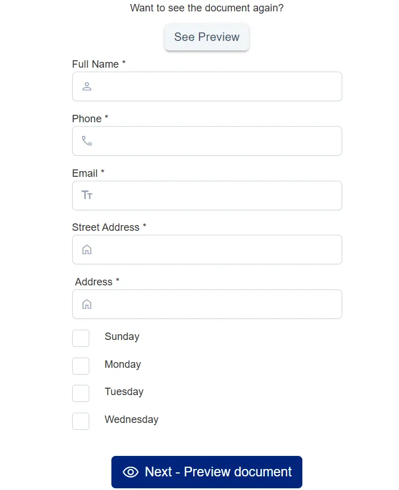This screenshot has width=399, height=490.
Task: Click the See Preview button
Action: click(206, 37)
